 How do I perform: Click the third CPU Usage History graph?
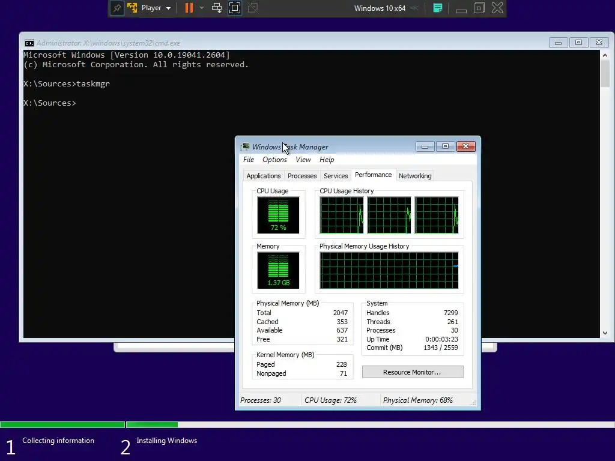click(437, 215)
